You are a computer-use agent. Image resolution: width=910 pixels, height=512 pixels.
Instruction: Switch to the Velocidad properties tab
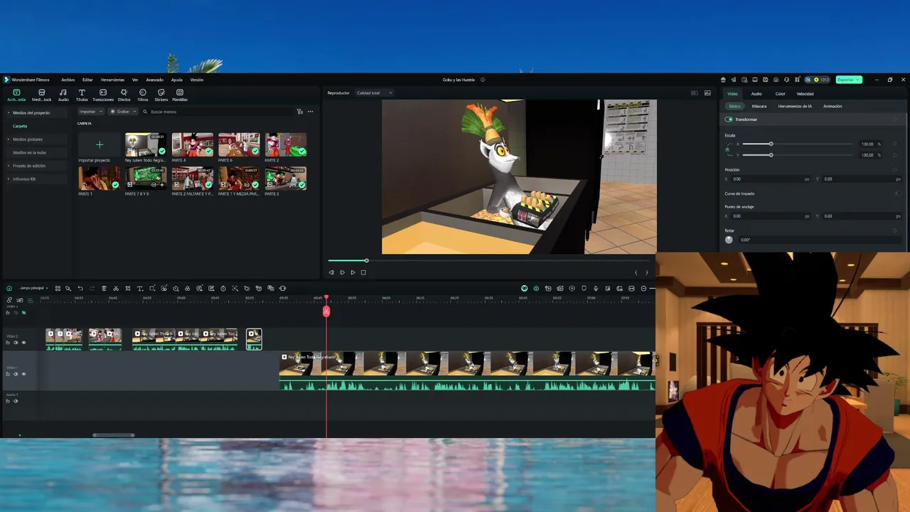pyautogui.click(x=805, y=94)
